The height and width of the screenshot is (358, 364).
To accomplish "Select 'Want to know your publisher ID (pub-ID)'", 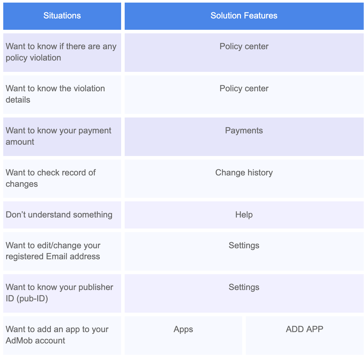I will [x=62, y=293].
